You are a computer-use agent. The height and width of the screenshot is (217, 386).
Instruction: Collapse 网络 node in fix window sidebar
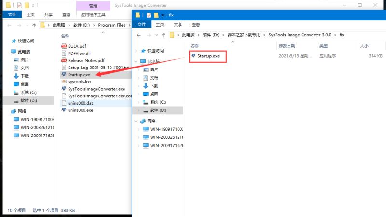point(136,121)
